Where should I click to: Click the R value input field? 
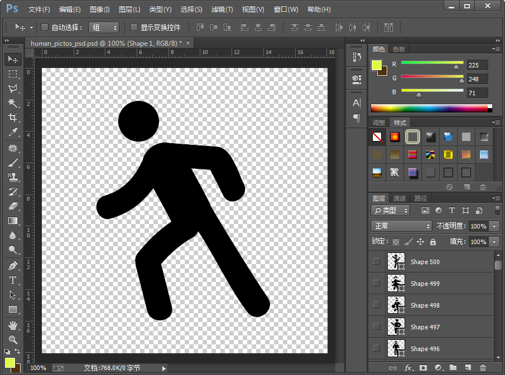478,65
